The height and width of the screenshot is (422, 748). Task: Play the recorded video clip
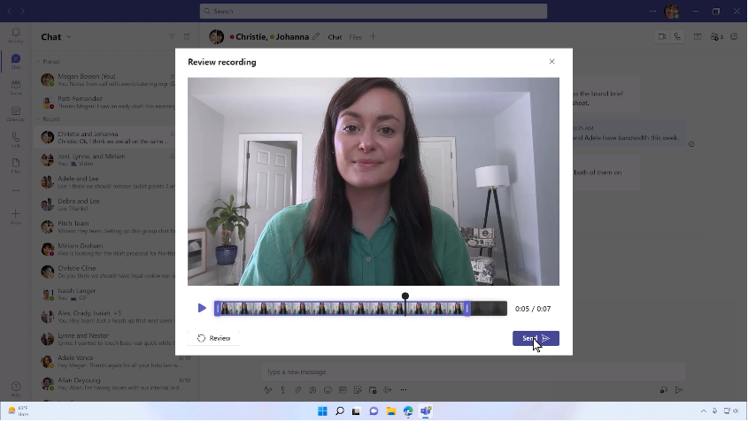click(202, 309)
